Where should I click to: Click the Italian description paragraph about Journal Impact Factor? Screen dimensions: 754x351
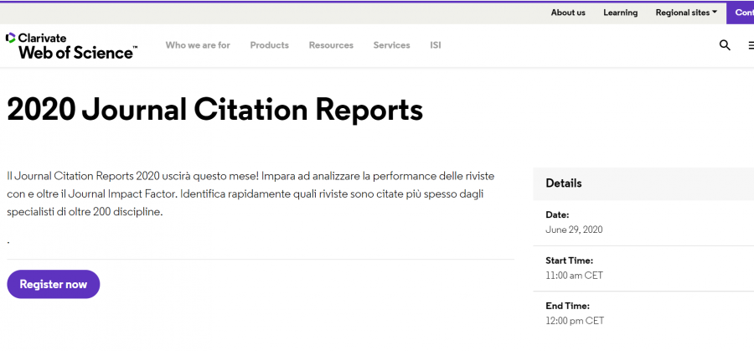click(x=250, y=194)
